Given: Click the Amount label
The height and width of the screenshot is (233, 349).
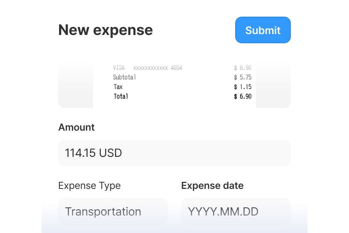Looking at the screenshot, I should click(76, 127).
